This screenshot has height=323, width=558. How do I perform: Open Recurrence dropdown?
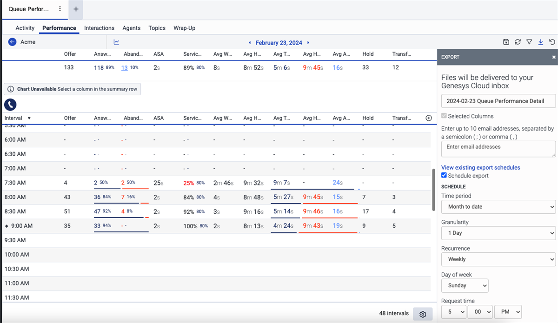[x=498, y=259]
